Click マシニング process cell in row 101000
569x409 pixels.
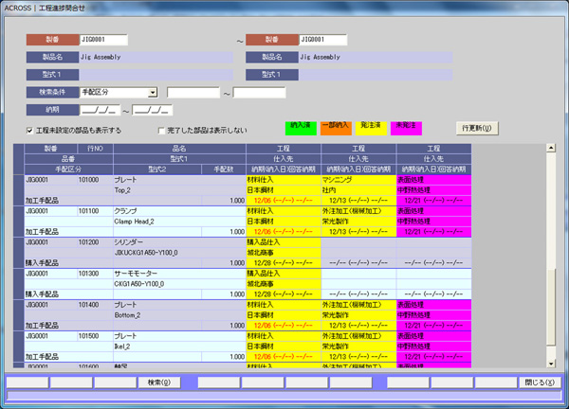(358, 180)
